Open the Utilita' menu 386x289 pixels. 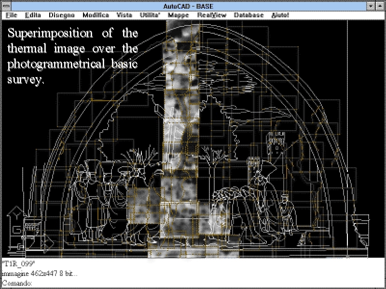pyautogui.click(x=150, y=15)
